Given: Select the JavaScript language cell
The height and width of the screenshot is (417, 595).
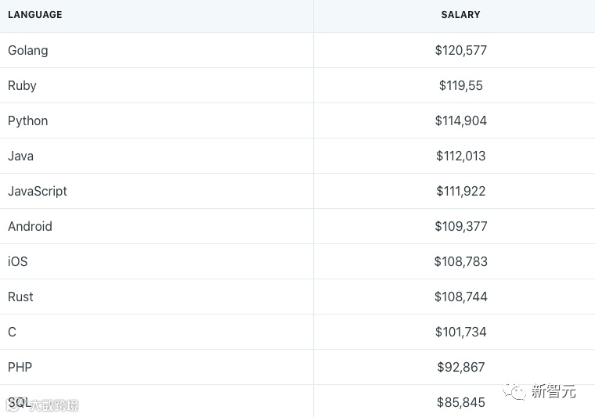Looking at the screenshot, I should [x=38, y=191].
